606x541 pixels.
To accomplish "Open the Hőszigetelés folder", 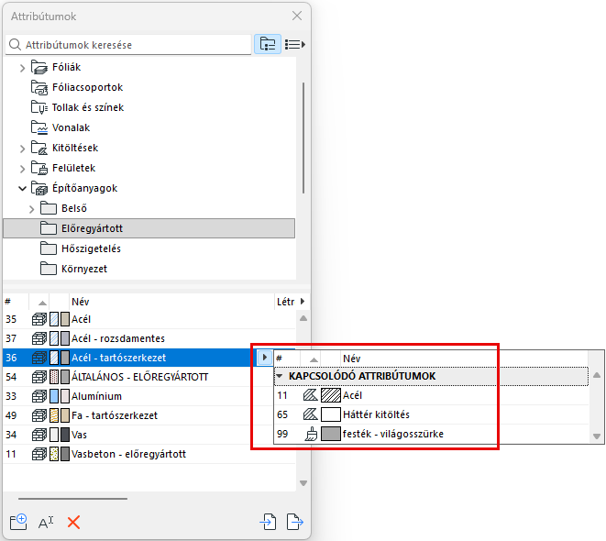I will click(x=91, y=248).
